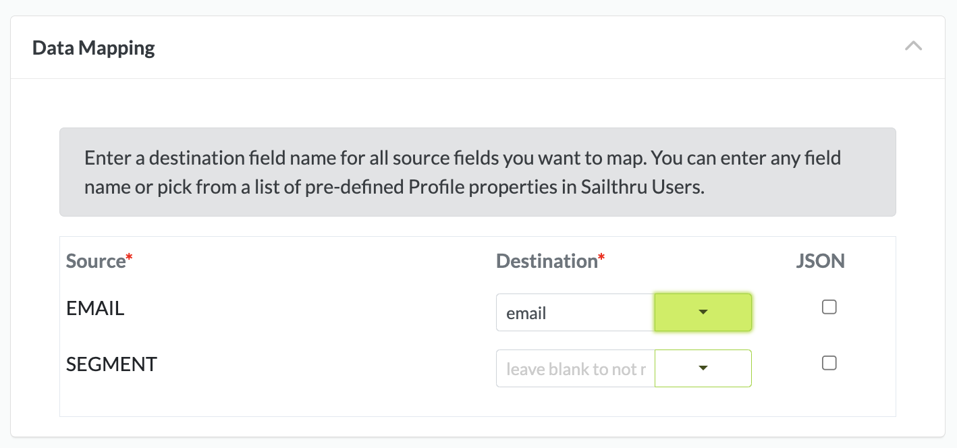This screenshot has height=448, width=957.
Task: Click the red asterisk beside Destination
Action: 601,258
